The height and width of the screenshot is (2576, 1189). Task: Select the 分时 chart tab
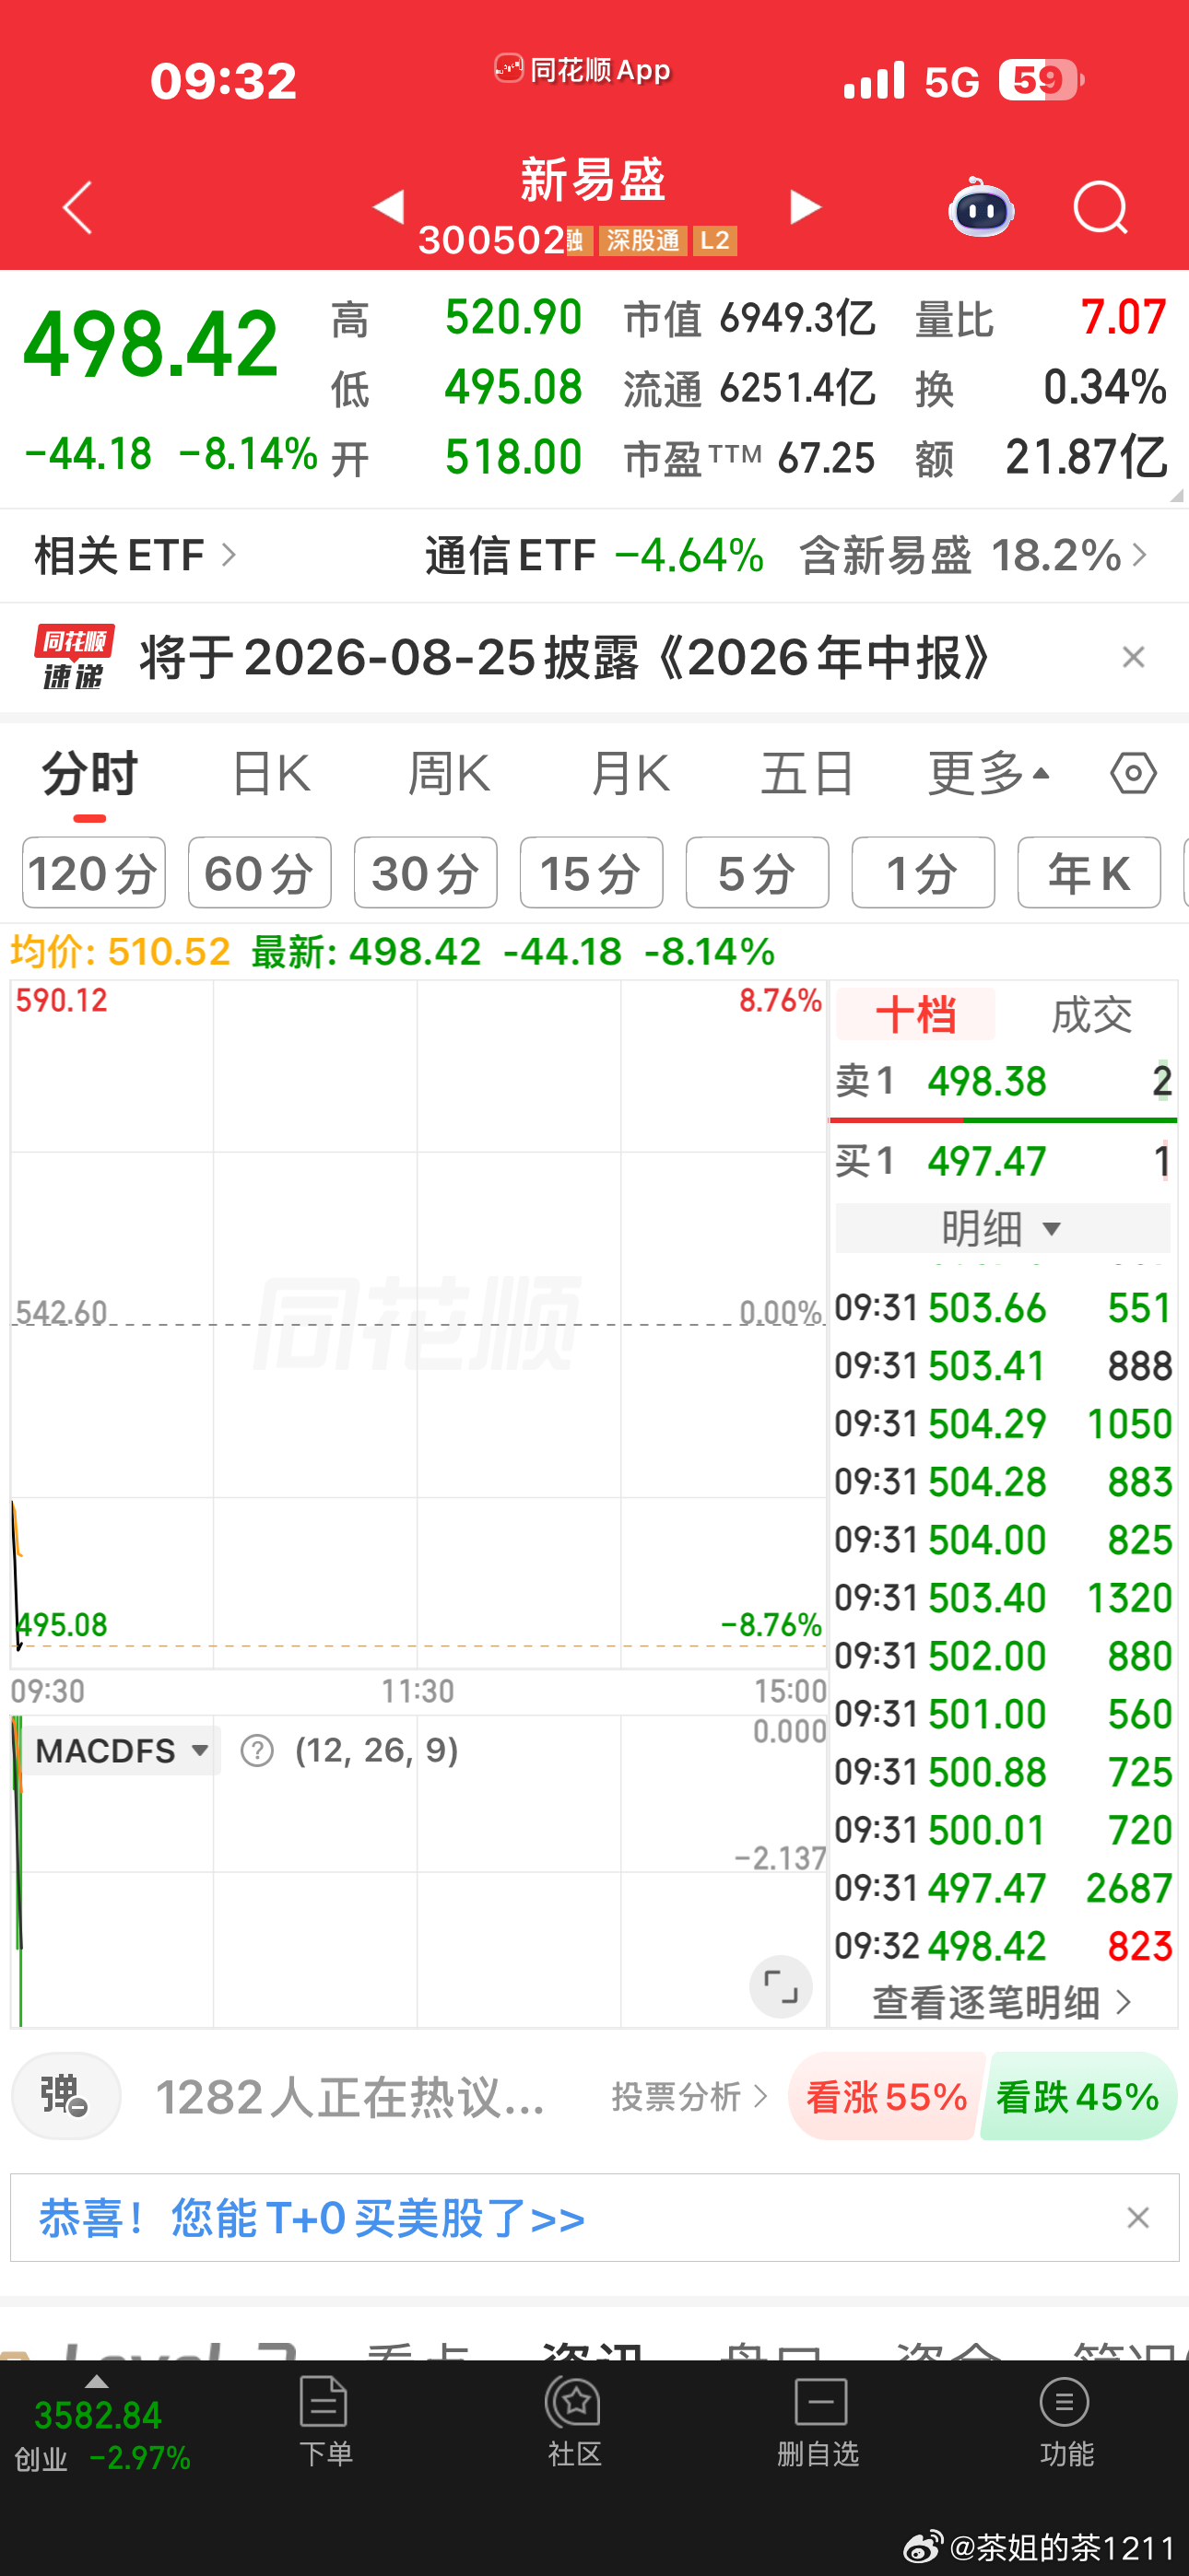(x=89, y=774)
